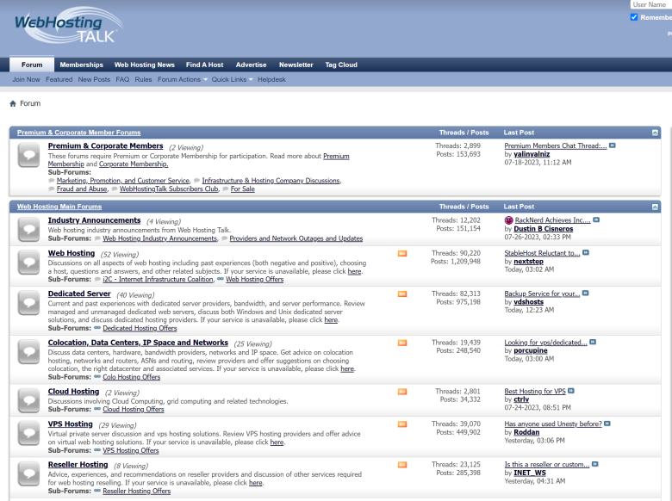This screenshot has width=672, height=501.
Task: Go to last post icon after RackNerd Achieves Inc
Action: point(596,220)
